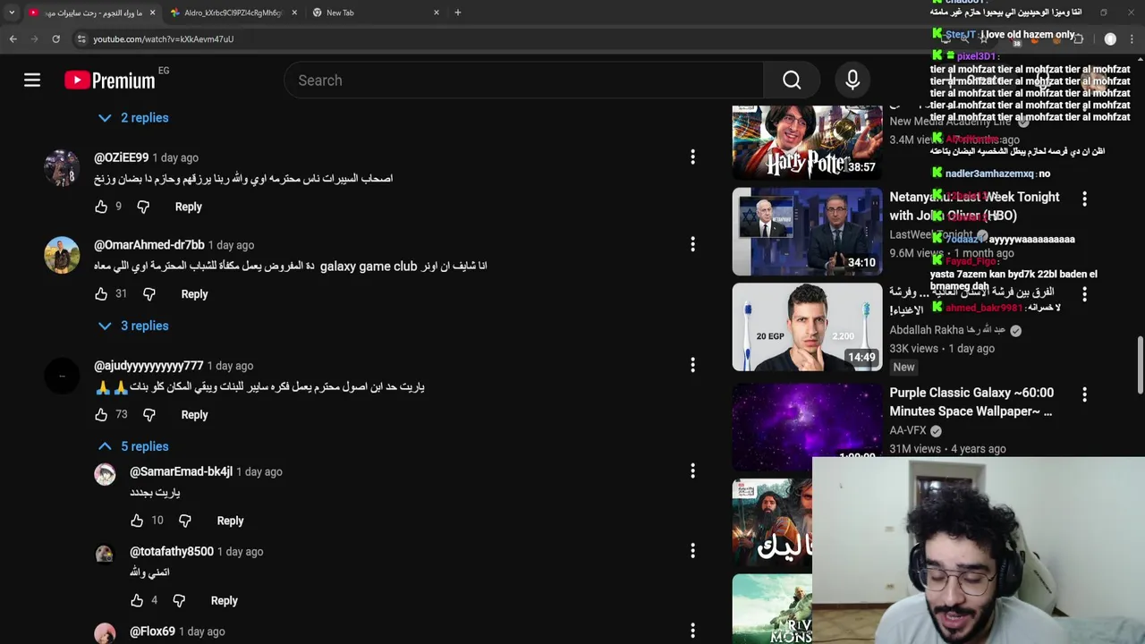Dislike the comment by @OZiEE99
Image resolution: width=1145 pixels, height=644 pixels.
click(143, 207)
